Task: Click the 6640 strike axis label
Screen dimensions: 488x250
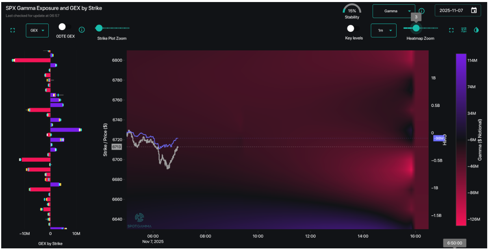Action: (117, 219)
